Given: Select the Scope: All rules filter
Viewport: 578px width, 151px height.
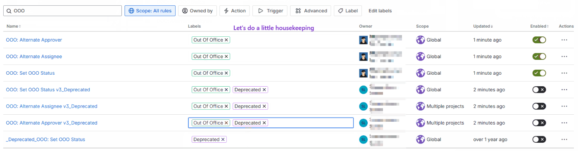Looking at the screenshot, I should [150, 11].
